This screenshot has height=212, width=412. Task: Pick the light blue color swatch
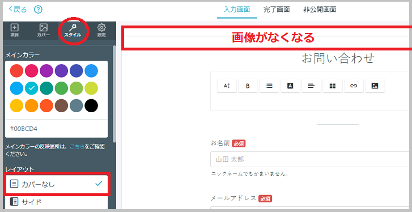[16, 88]
